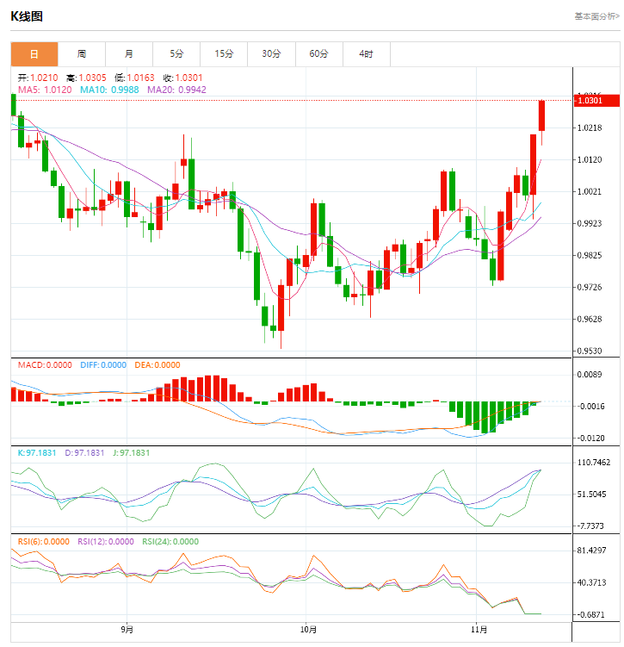
Task: Click the 0.9726 price axis label
Action: (x=590, y=287)
